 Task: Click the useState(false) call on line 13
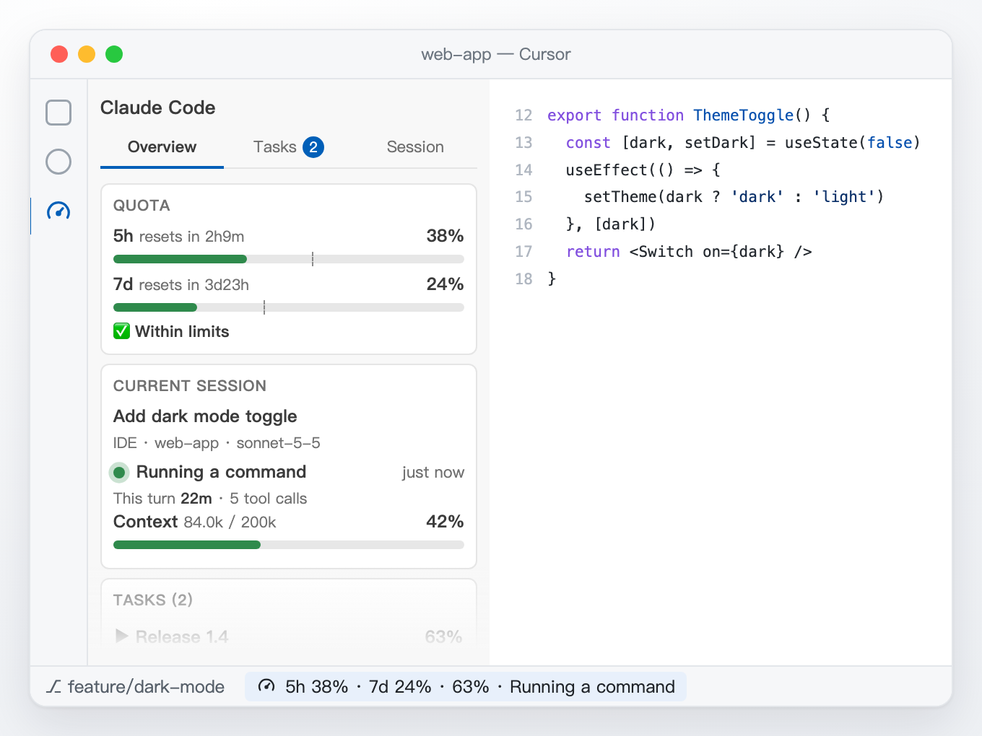pyautogui.click(x=852, y=143)
